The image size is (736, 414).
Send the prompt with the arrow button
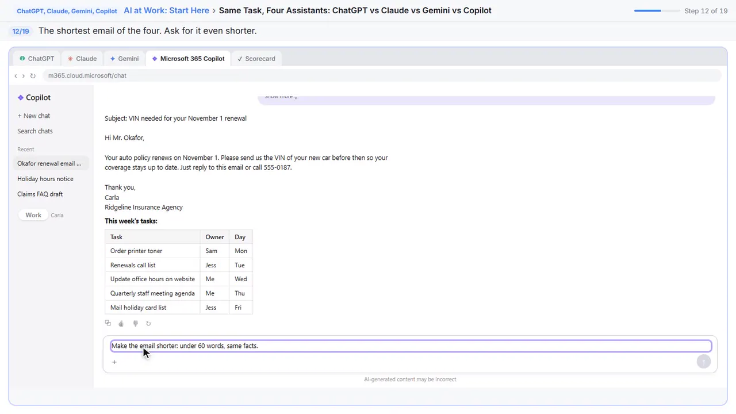[x=703, y=361]
